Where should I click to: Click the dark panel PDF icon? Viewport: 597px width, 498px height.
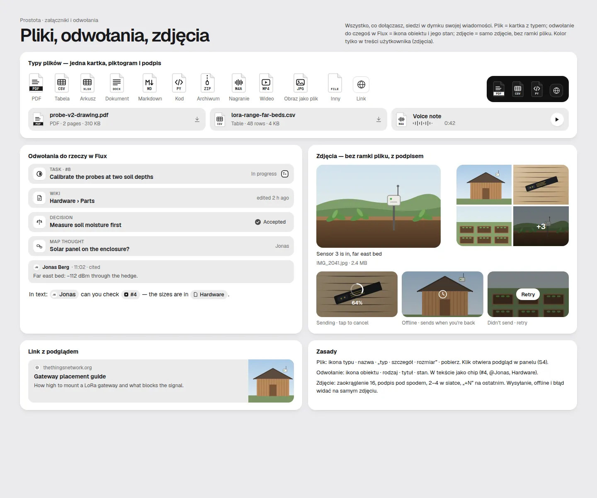pyautogui.click(x=499, y=89)
